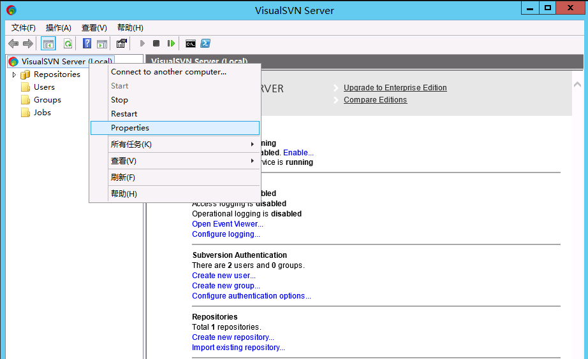Click the Forward arrow toolbar icon

point(28,44)
